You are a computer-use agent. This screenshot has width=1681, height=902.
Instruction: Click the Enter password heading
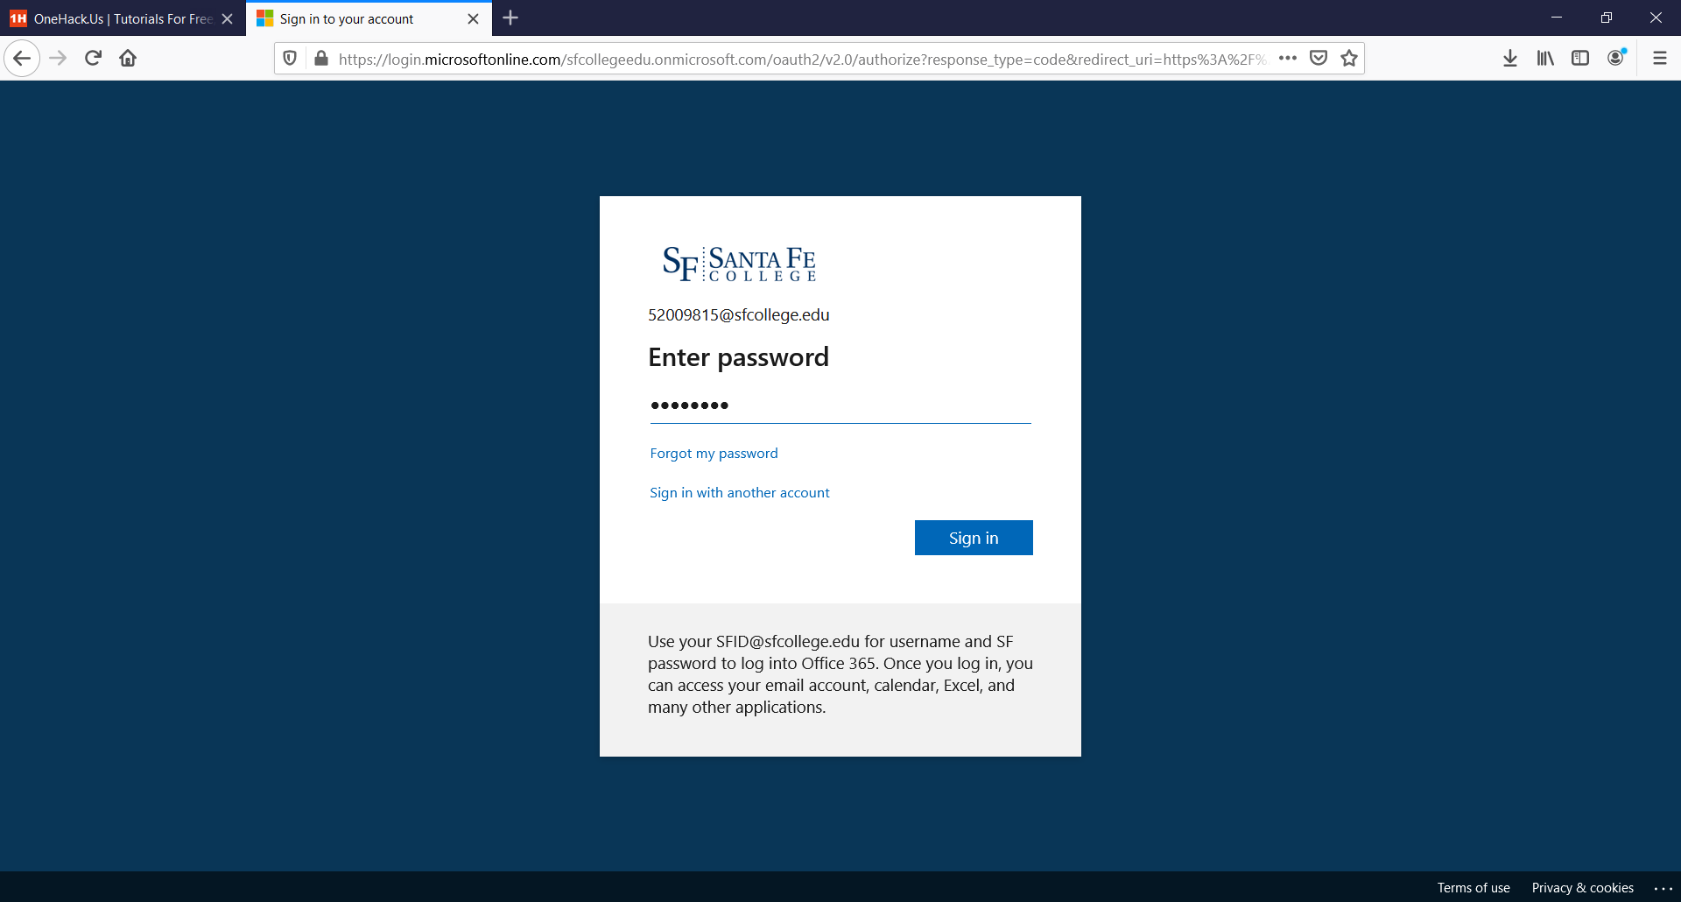tap(738, 357)
